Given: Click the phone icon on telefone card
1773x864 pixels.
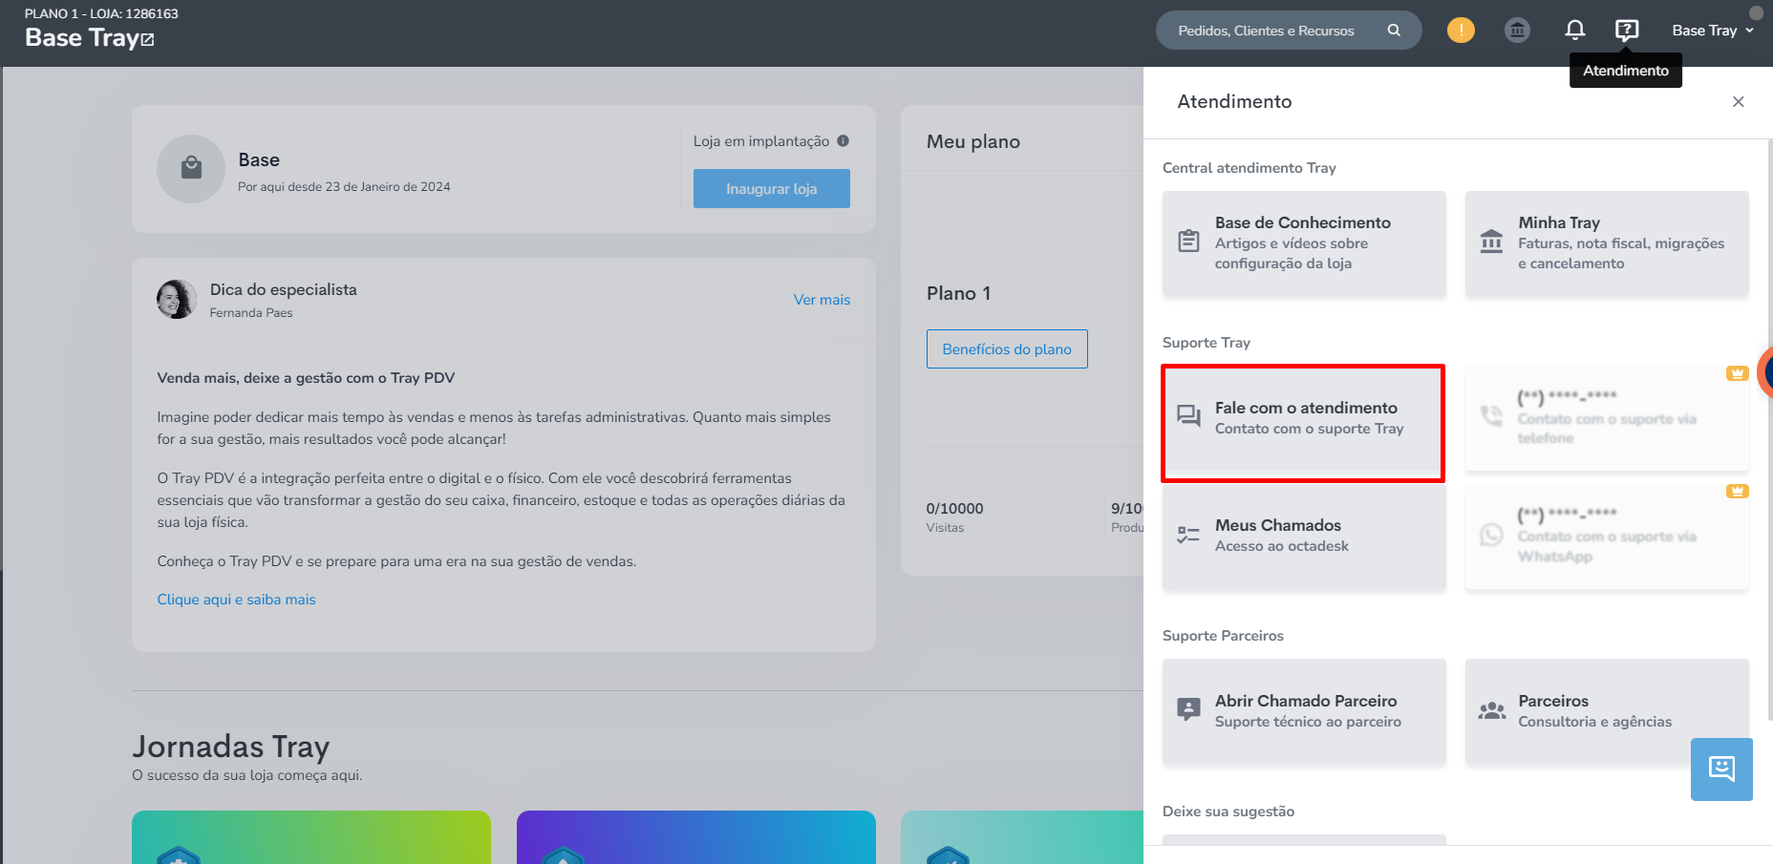Looking at the screenshot, I should [1491, 415].
